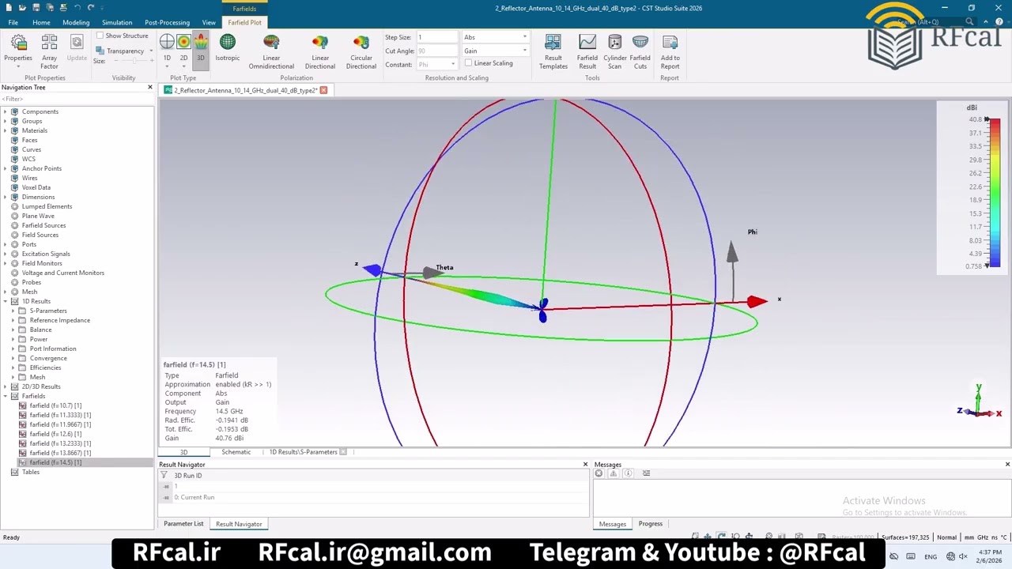The image size is (1012, 569).
Task: Click the dBi color ramp legend
Action: pos(995,193)
